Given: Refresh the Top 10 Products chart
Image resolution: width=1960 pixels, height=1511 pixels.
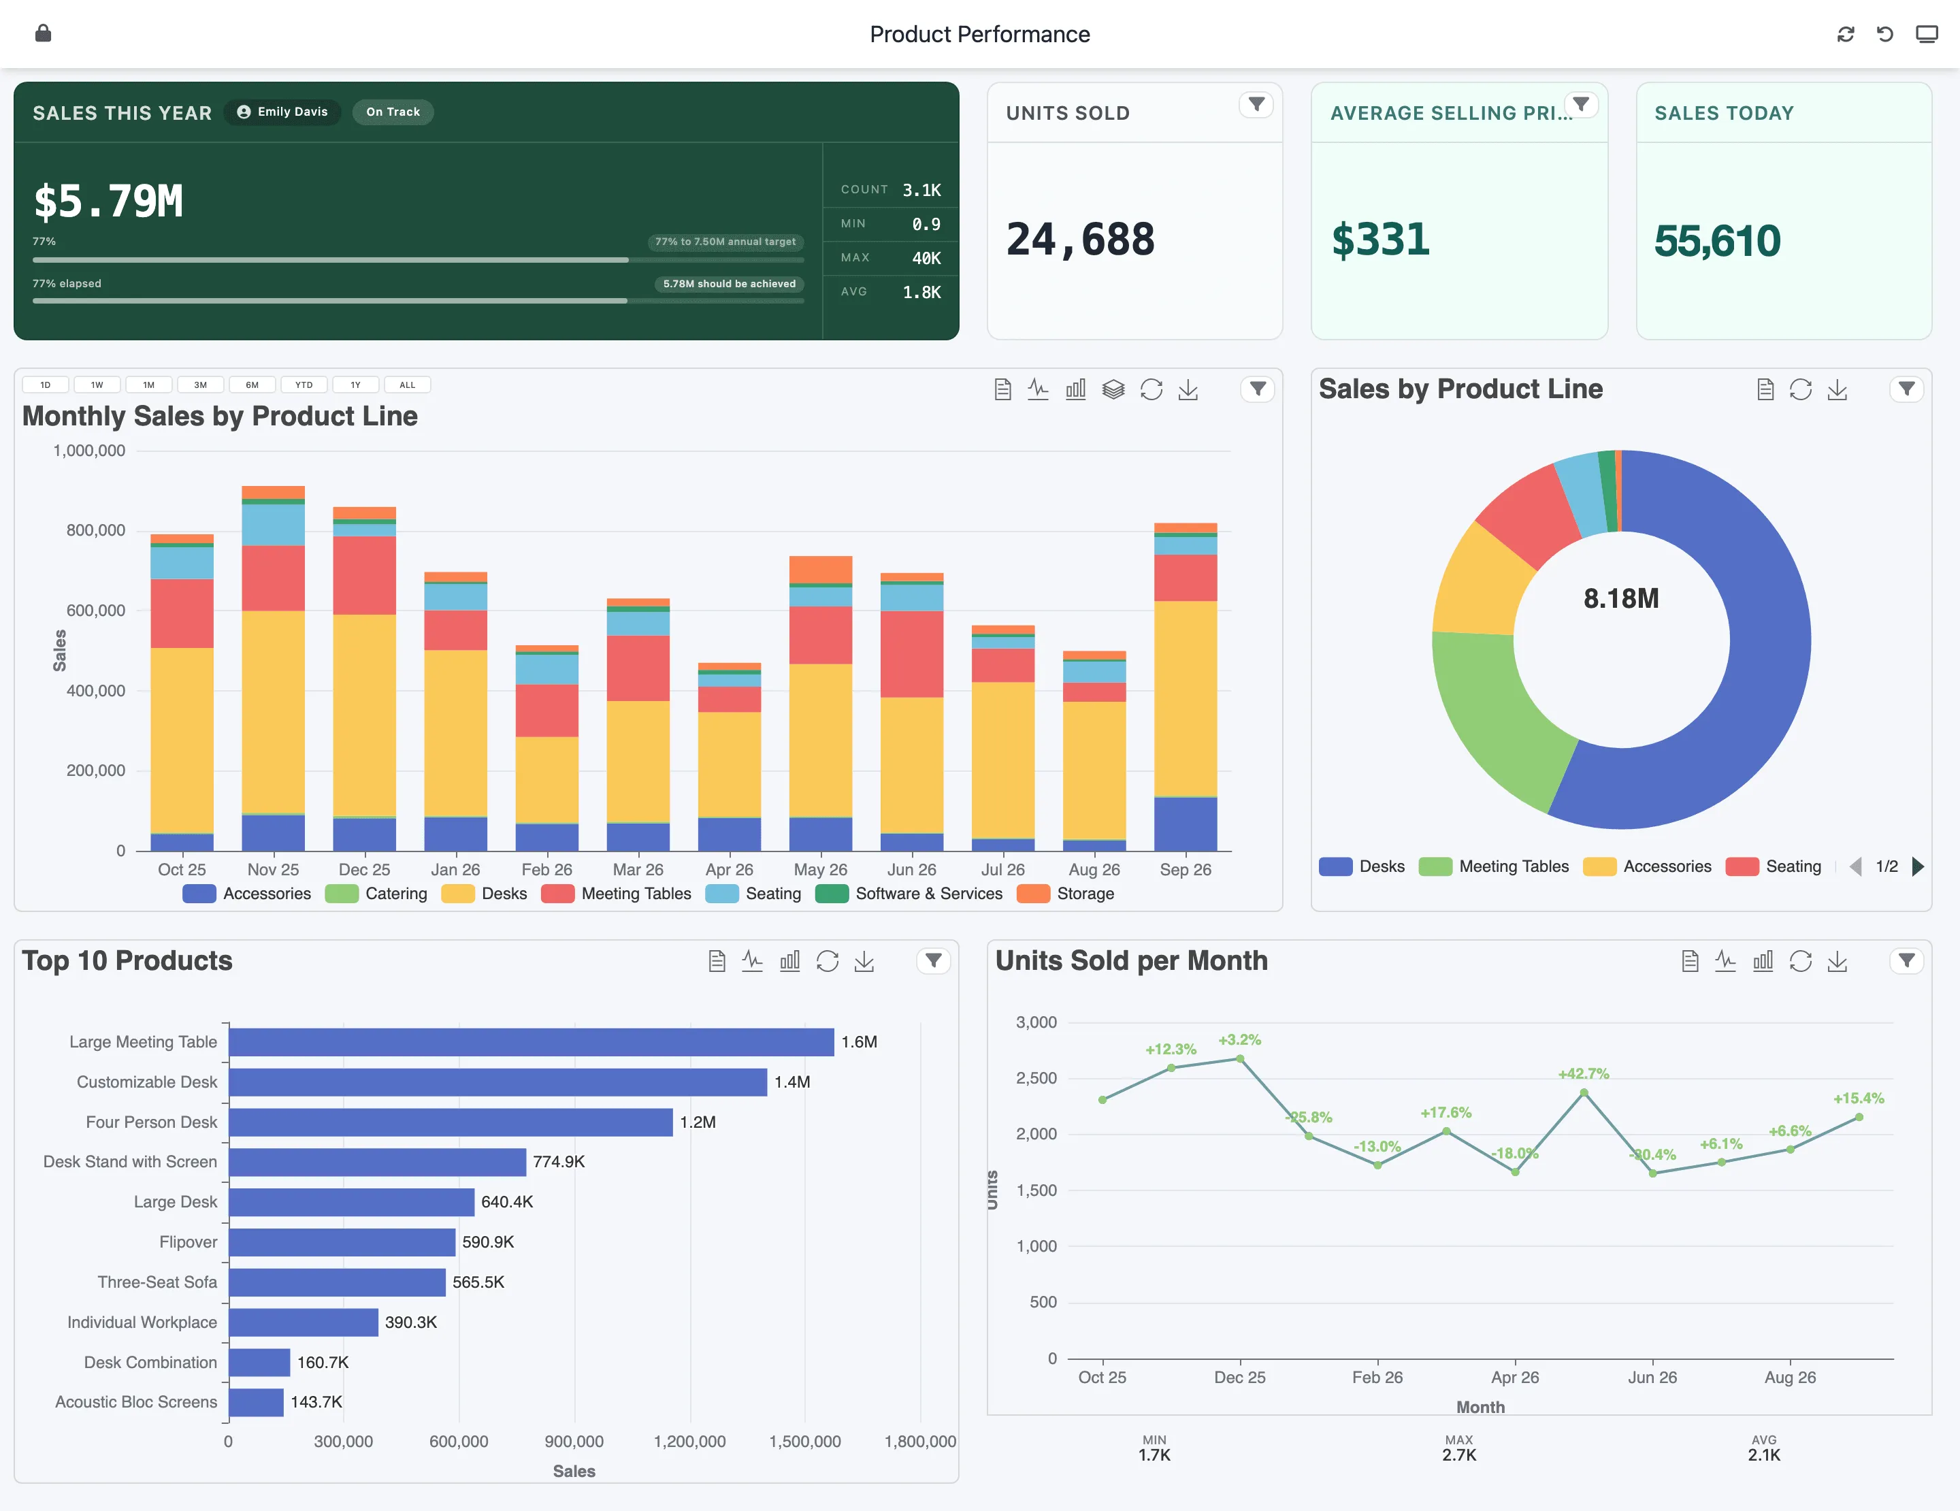Looking at the screenshot, I should tap(828, 962).
